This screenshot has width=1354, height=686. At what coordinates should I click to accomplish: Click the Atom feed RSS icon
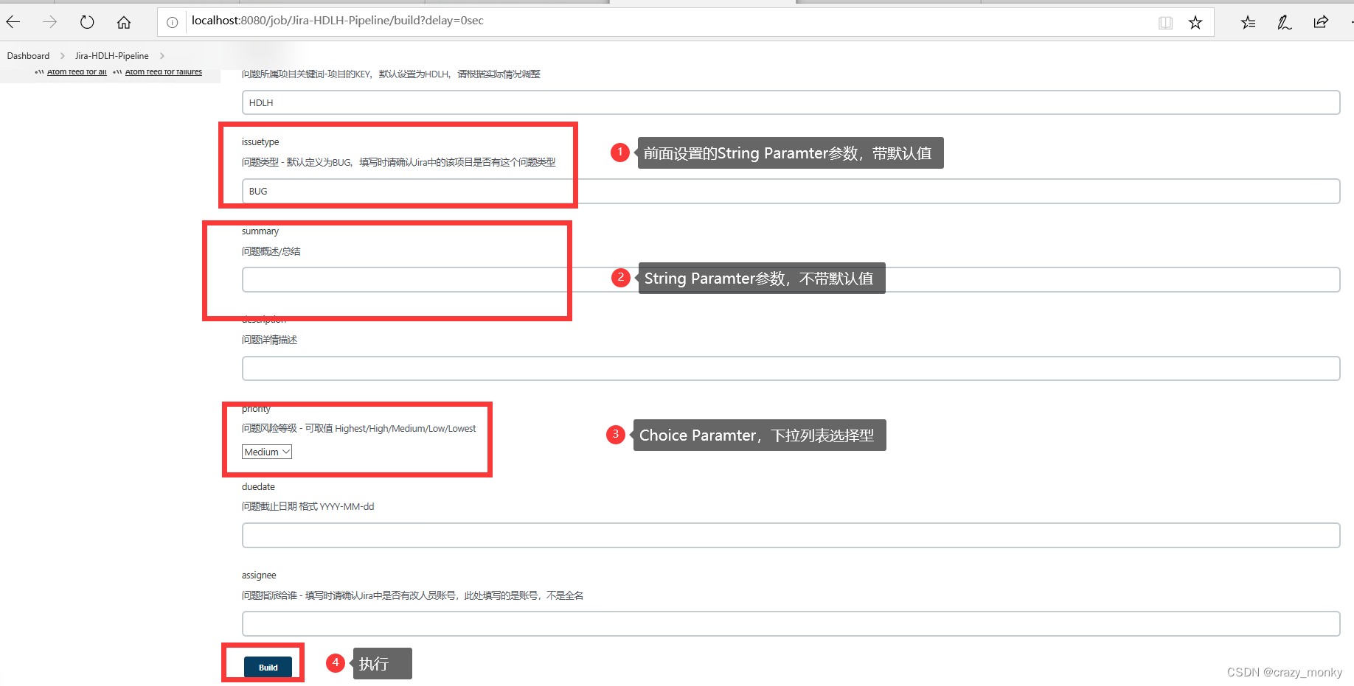click(41, 71)
